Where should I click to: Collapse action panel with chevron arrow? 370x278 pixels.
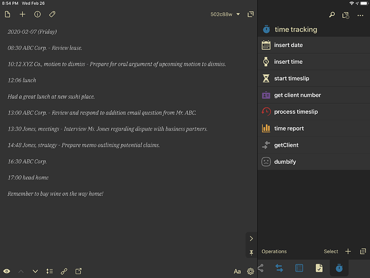[x=251, y=239]
